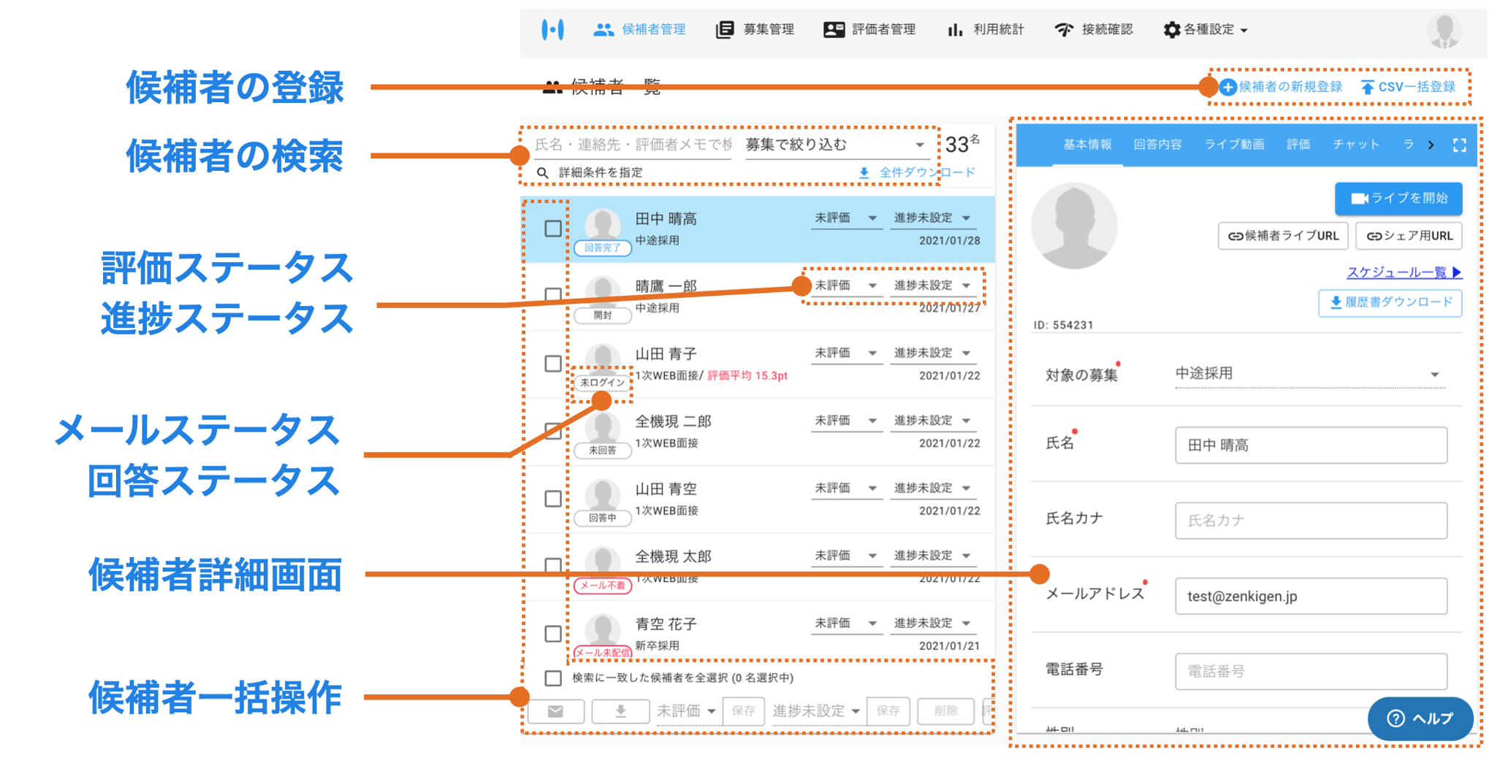Click magnifier icon beside 詳細条件を指定
The width and height of the screenshot is (1508, 763).
(x=542, y=173)
